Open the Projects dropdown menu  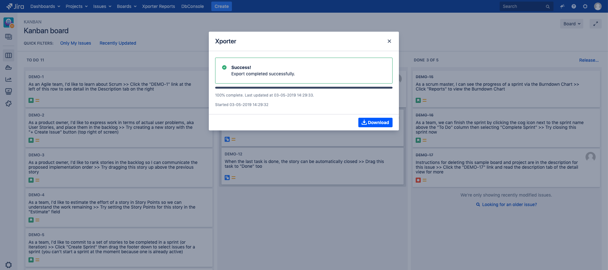[x=76, y=6]
